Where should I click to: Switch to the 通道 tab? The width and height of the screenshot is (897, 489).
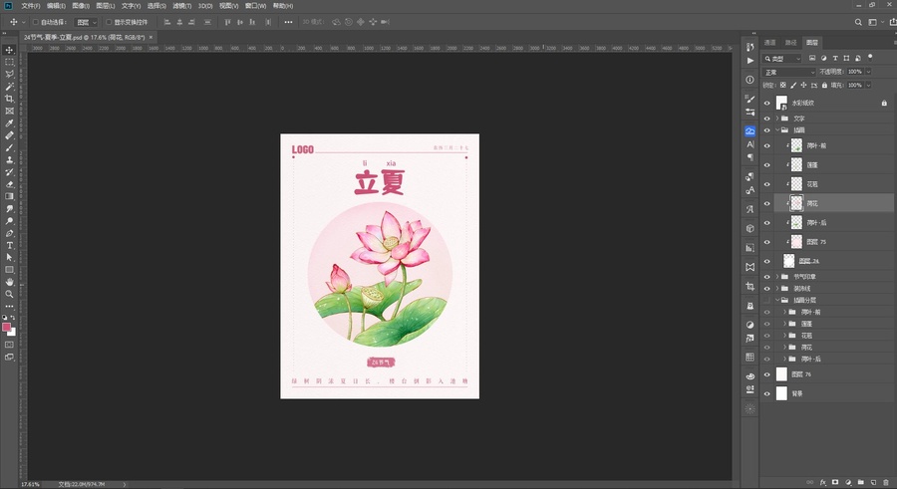click(770, 42)
